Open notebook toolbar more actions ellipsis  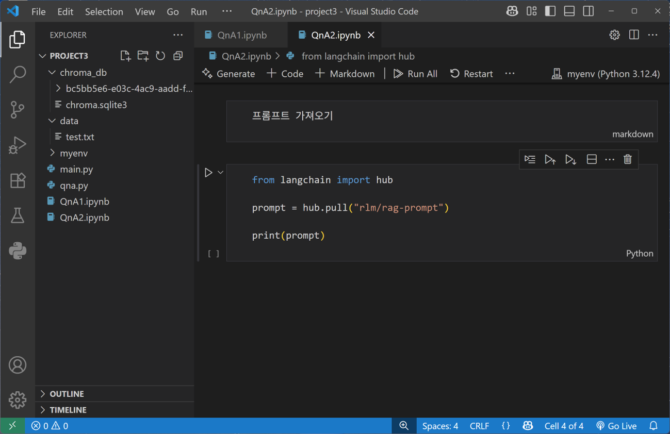click(510, 74)
